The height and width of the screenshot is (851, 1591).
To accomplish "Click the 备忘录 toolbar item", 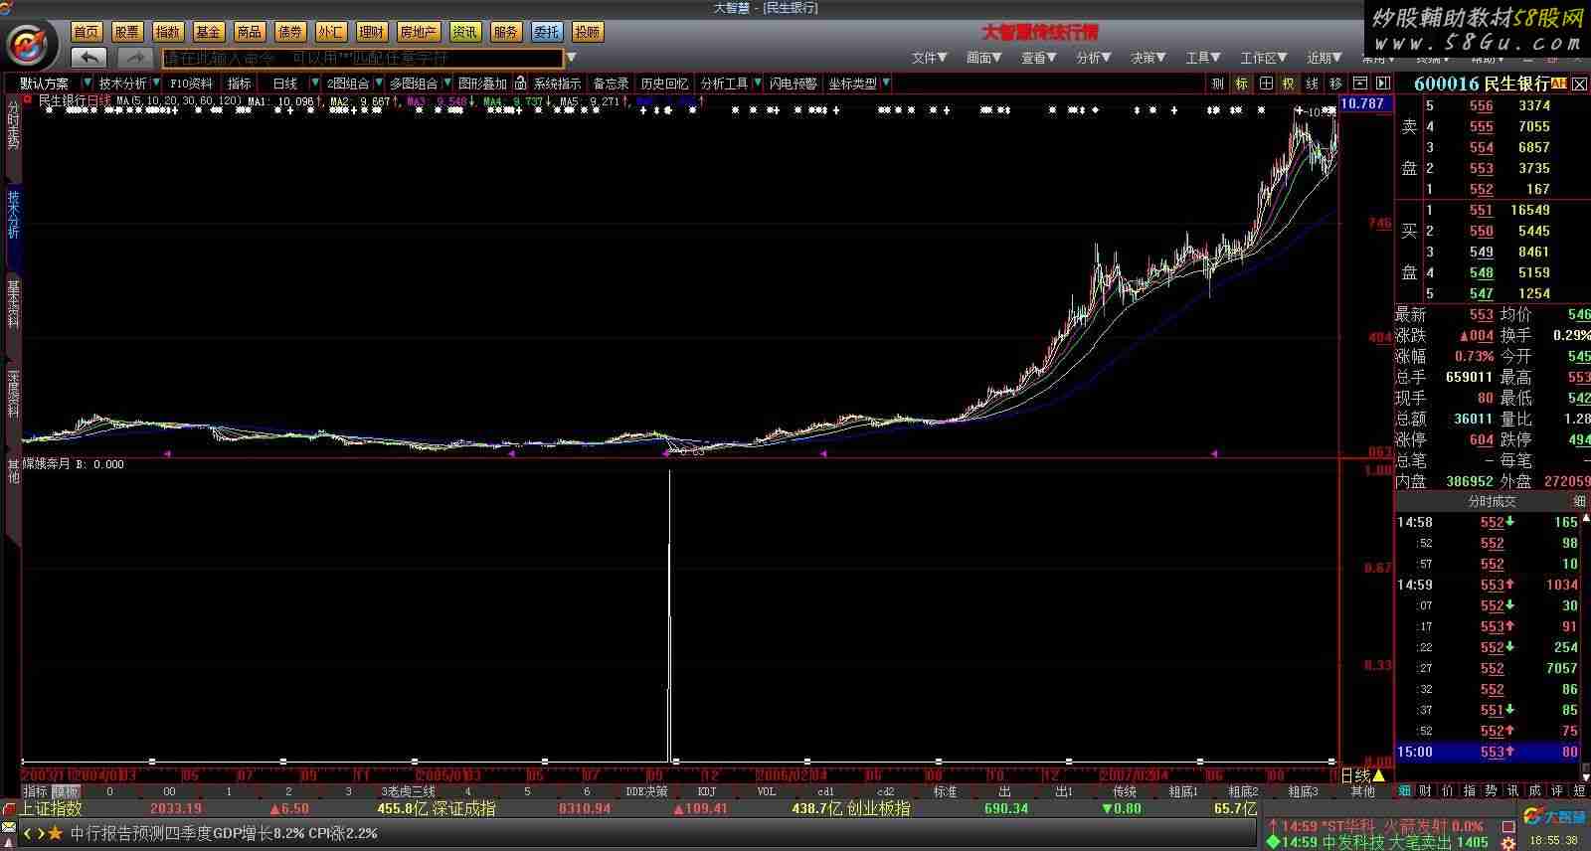I will 611,84.
